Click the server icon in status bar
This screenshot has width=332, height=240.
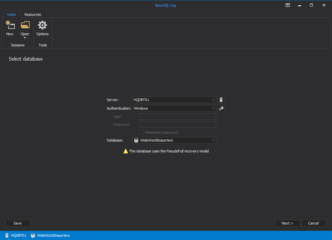(7, 235)
